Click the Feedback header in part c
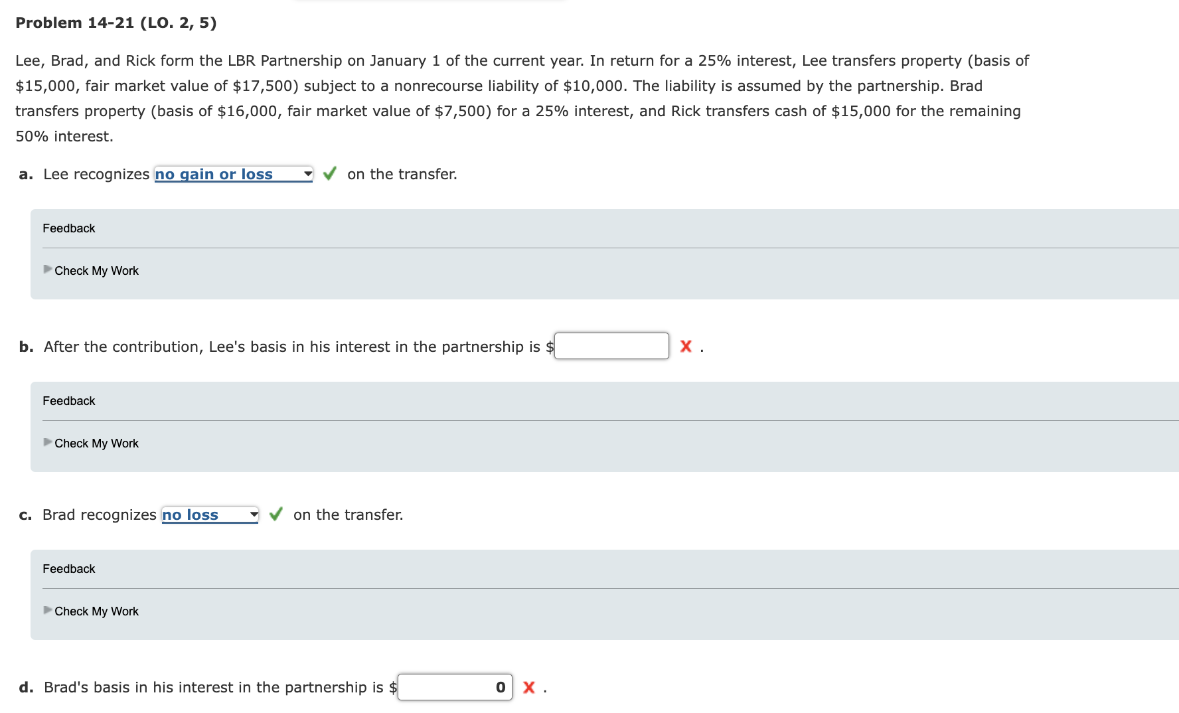The height and width of the screenshot is (713, 1179). [68, 568]
